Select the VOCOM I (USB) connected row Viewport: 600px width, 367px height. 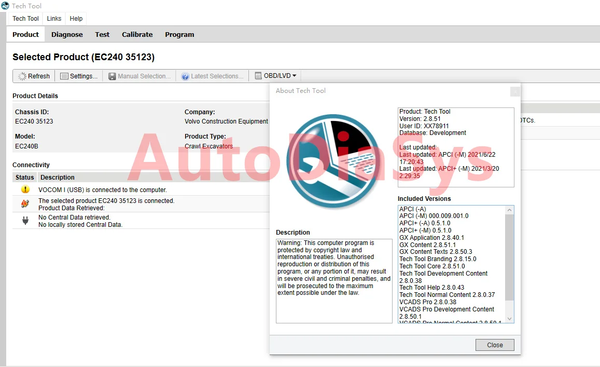(x=141, y=189)
